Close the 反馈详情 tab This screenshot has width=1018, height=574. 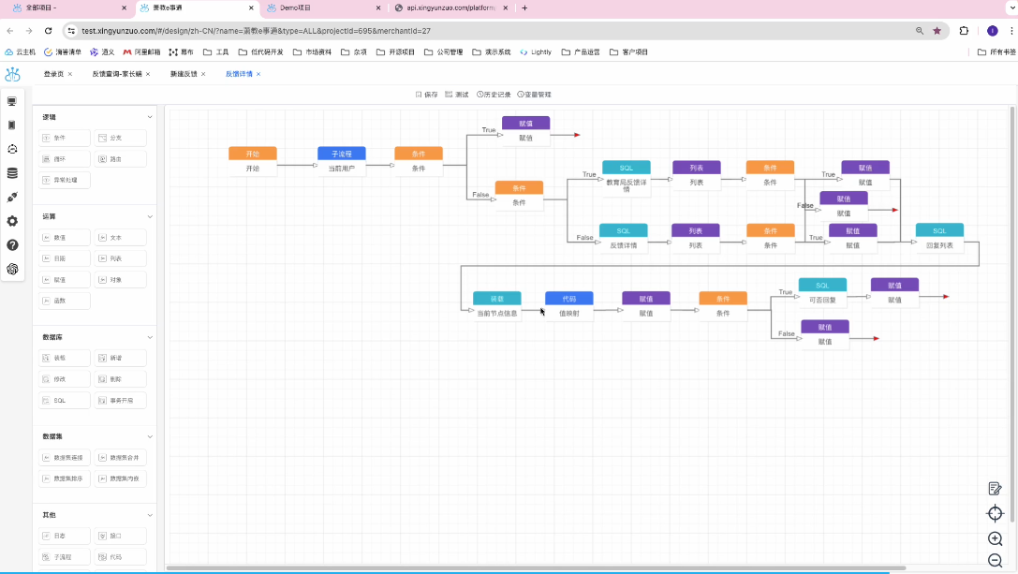click(258, 74)
